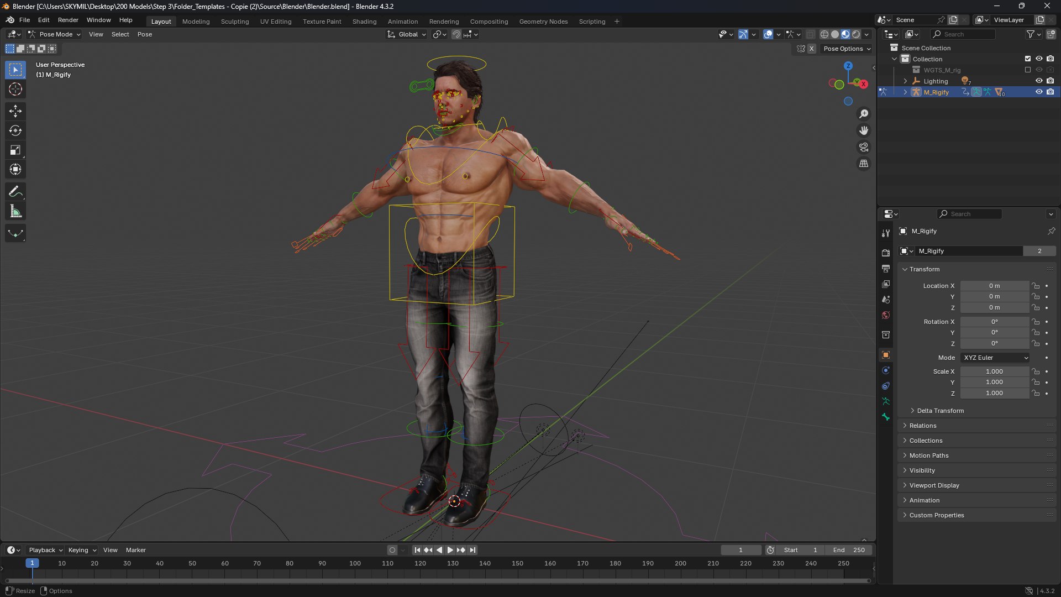Switch to rendered viewport shading

click(x=856, y=34)
